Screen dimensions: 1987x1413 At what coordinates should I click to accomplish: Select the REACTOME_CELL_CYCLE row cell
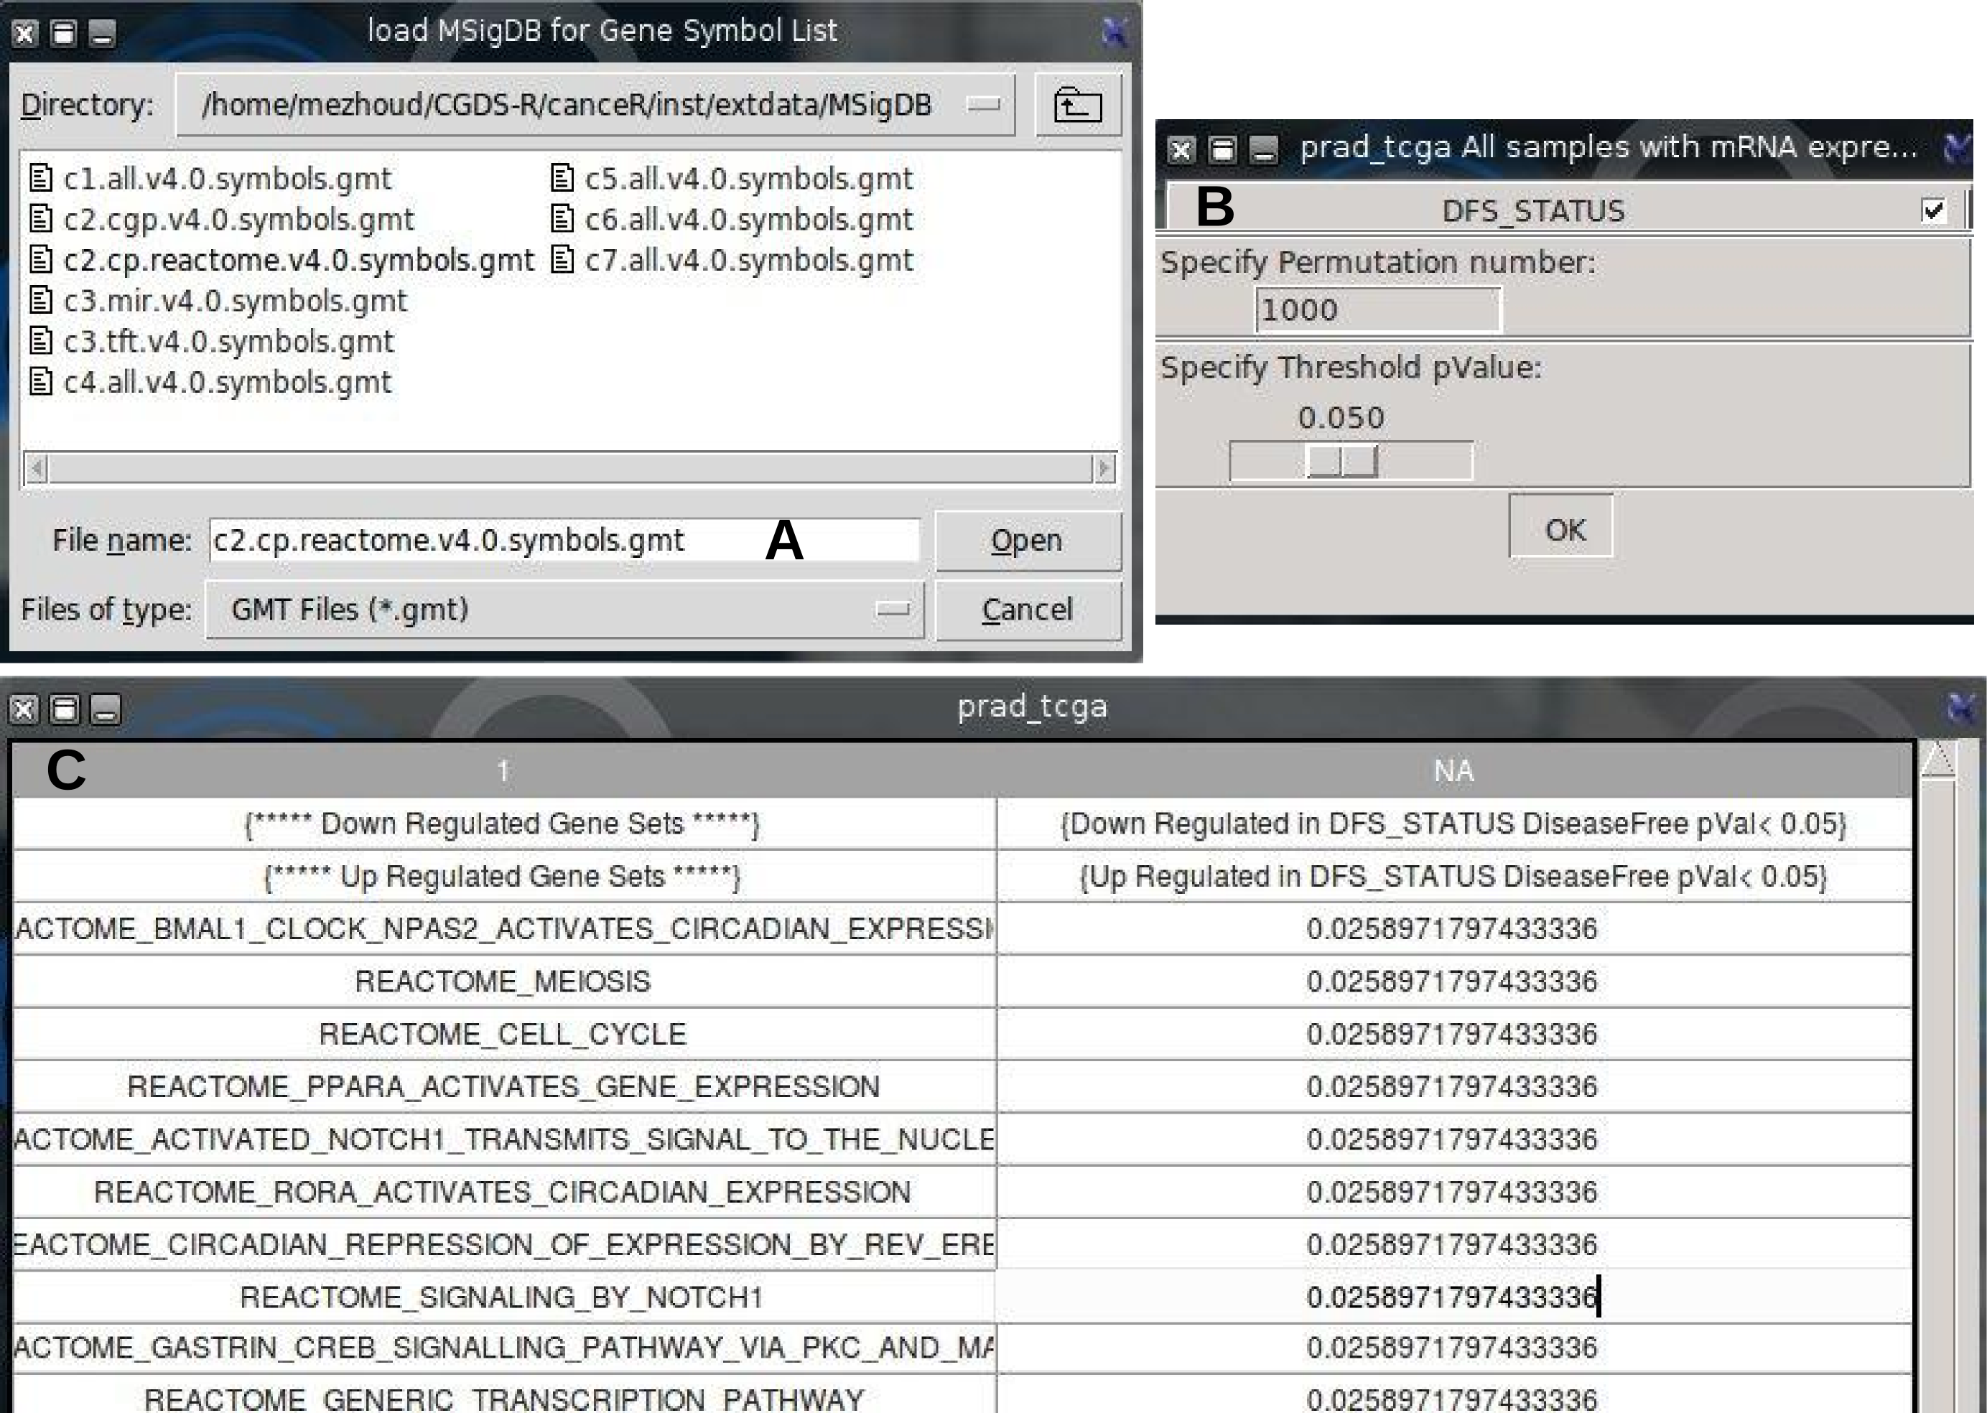(x=503, y=1035)
